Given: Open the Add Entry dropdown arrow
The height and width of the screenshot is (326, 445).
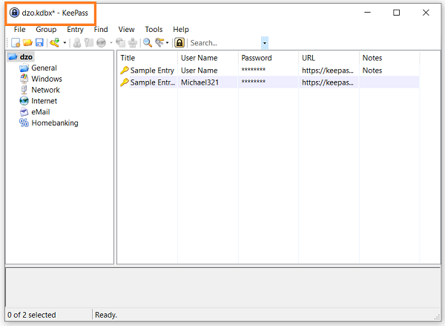Looking at the screenshot, I should 65,43.
